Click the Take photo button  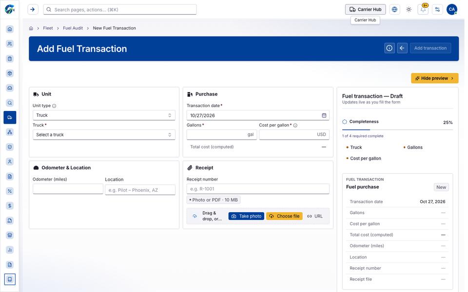point(246,216)
